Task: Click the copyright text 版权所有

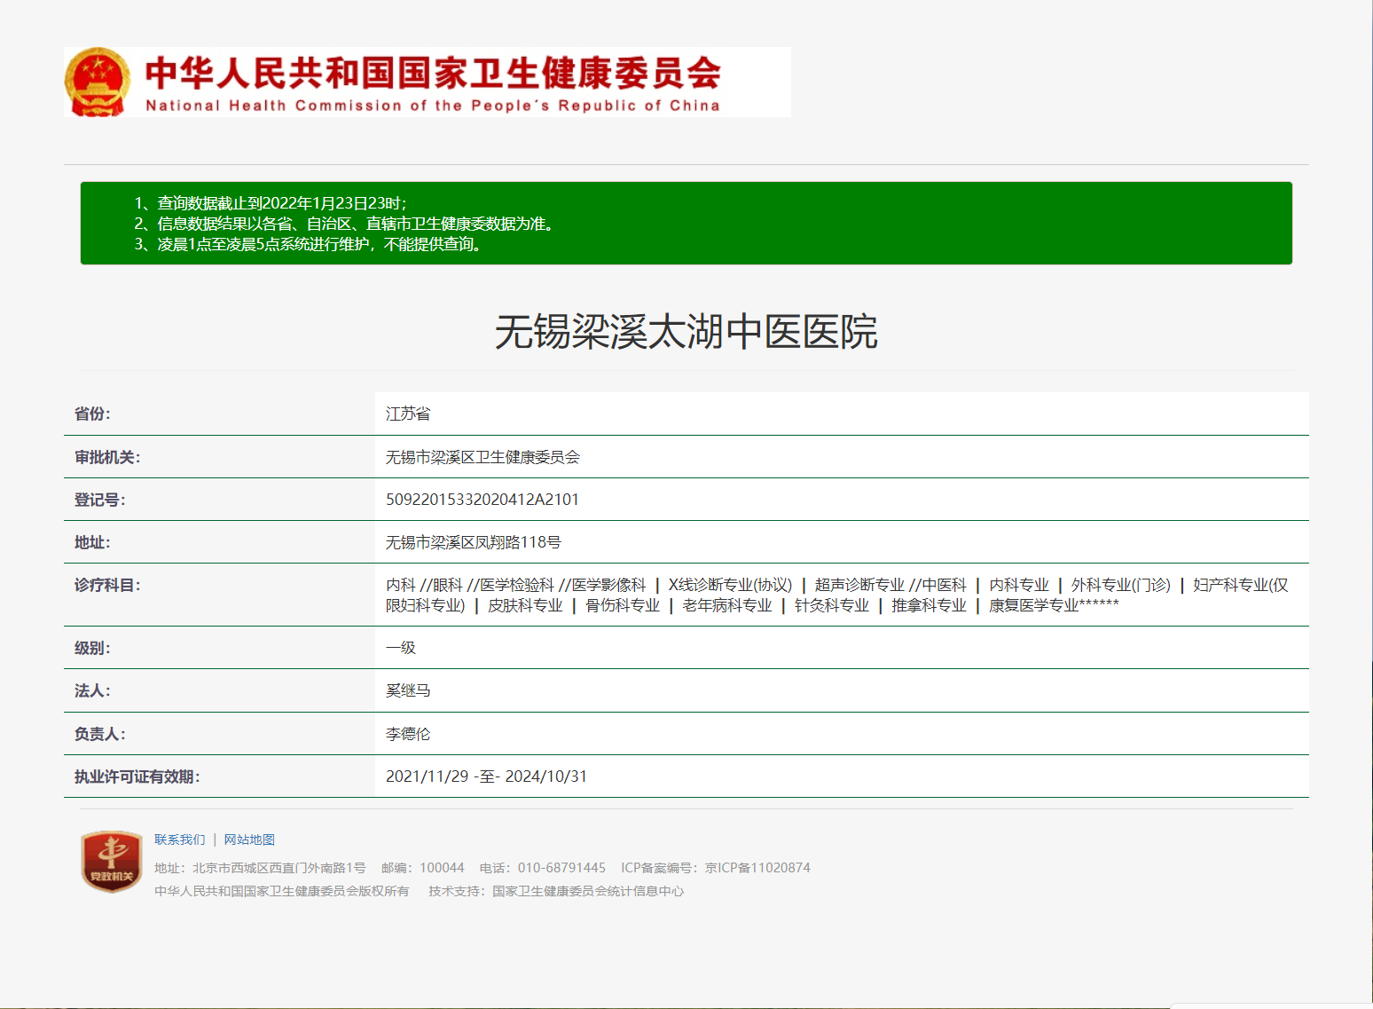Action: (384, 891)
